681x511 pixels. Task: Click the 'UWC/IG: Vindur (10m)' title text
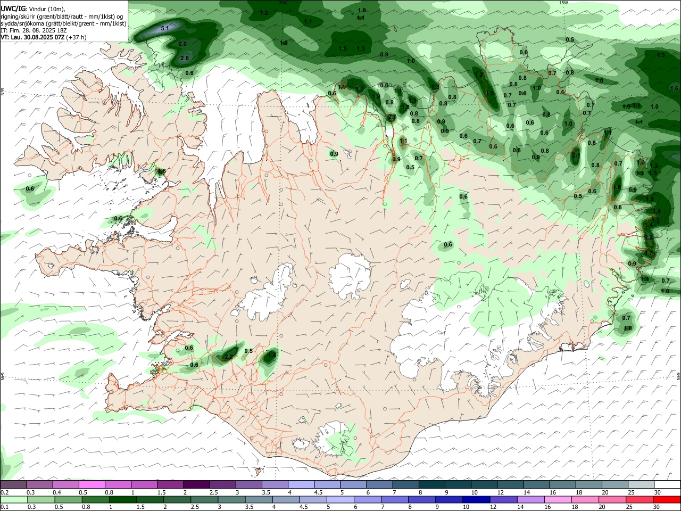pyautogui.click(x=33, y=8)
